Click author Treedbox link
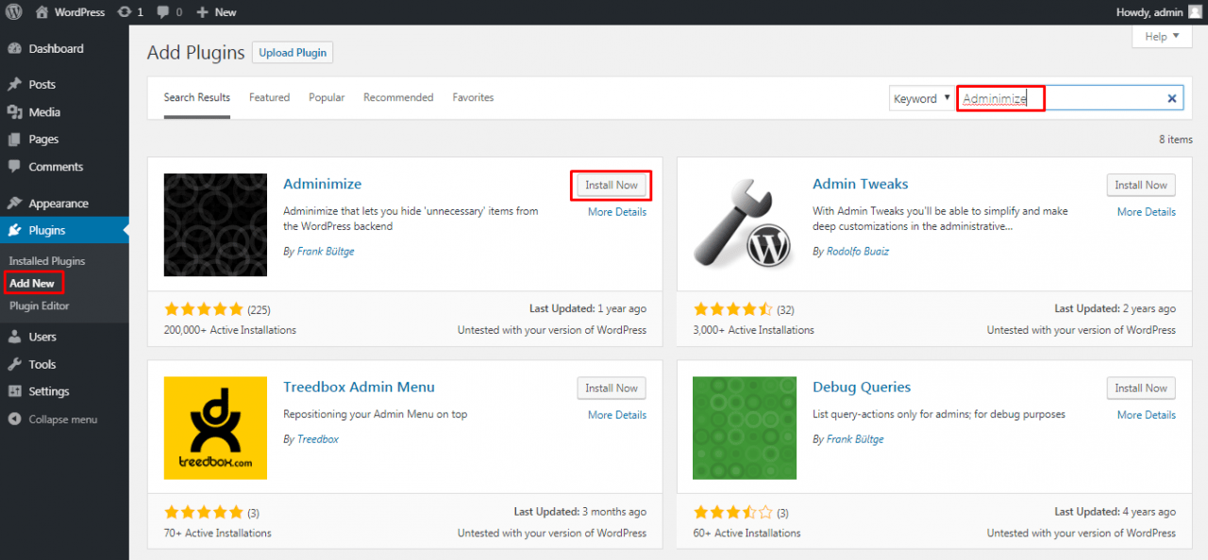 318,439
